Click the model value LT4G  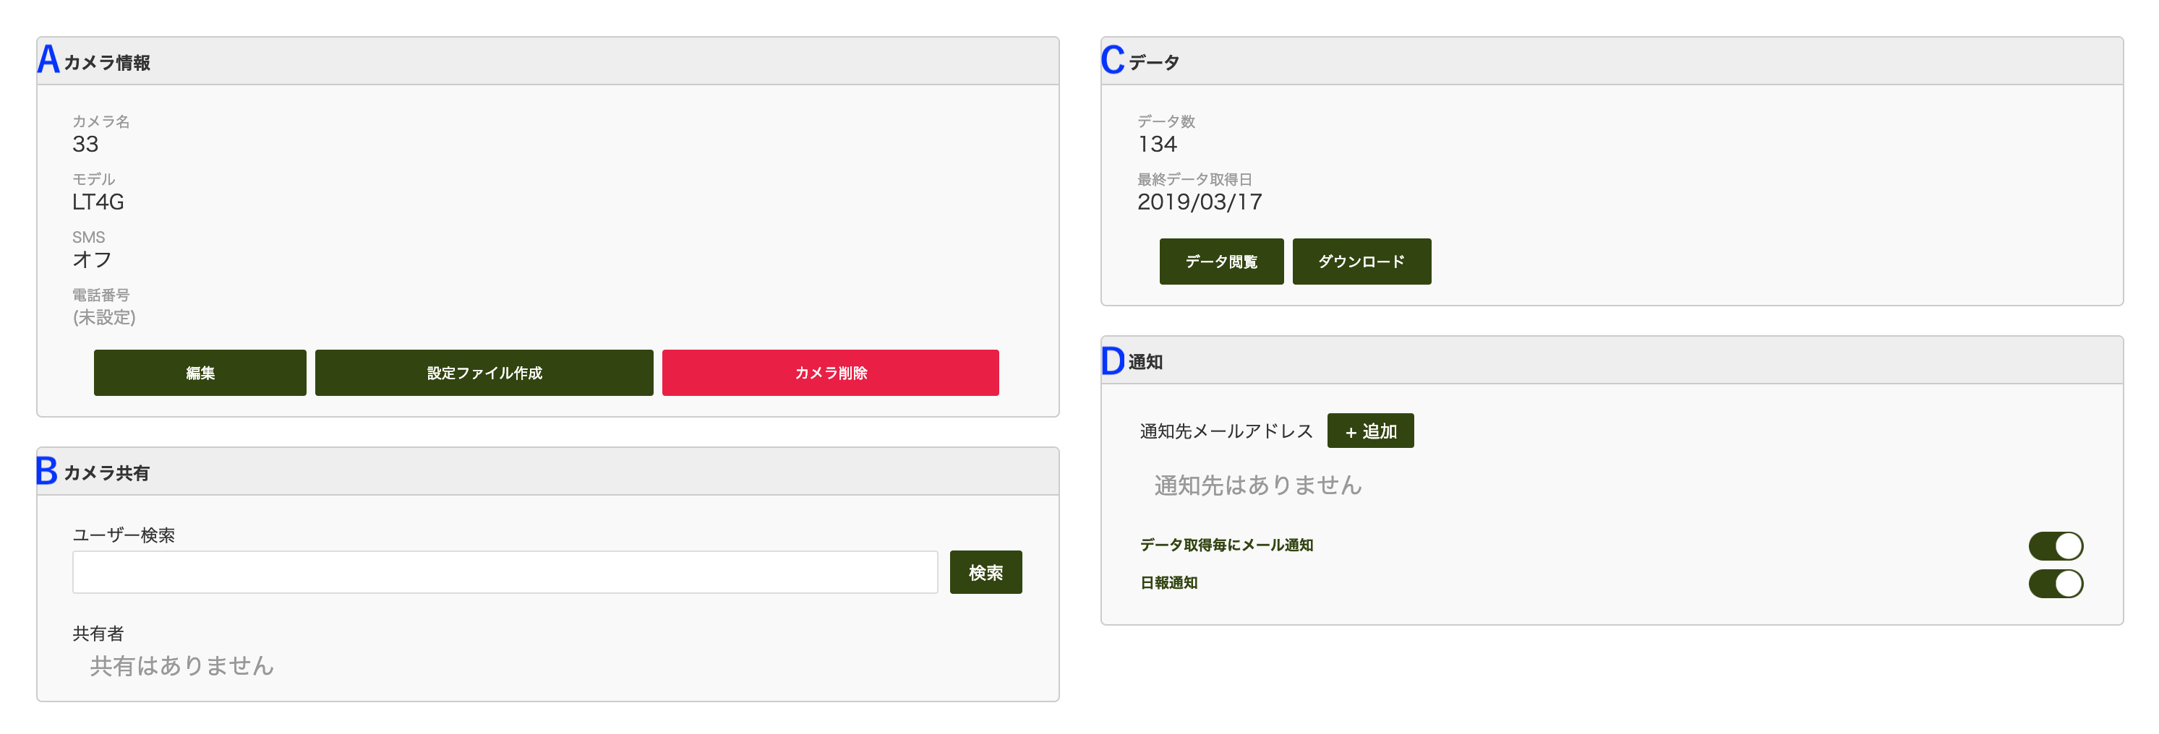98,202
